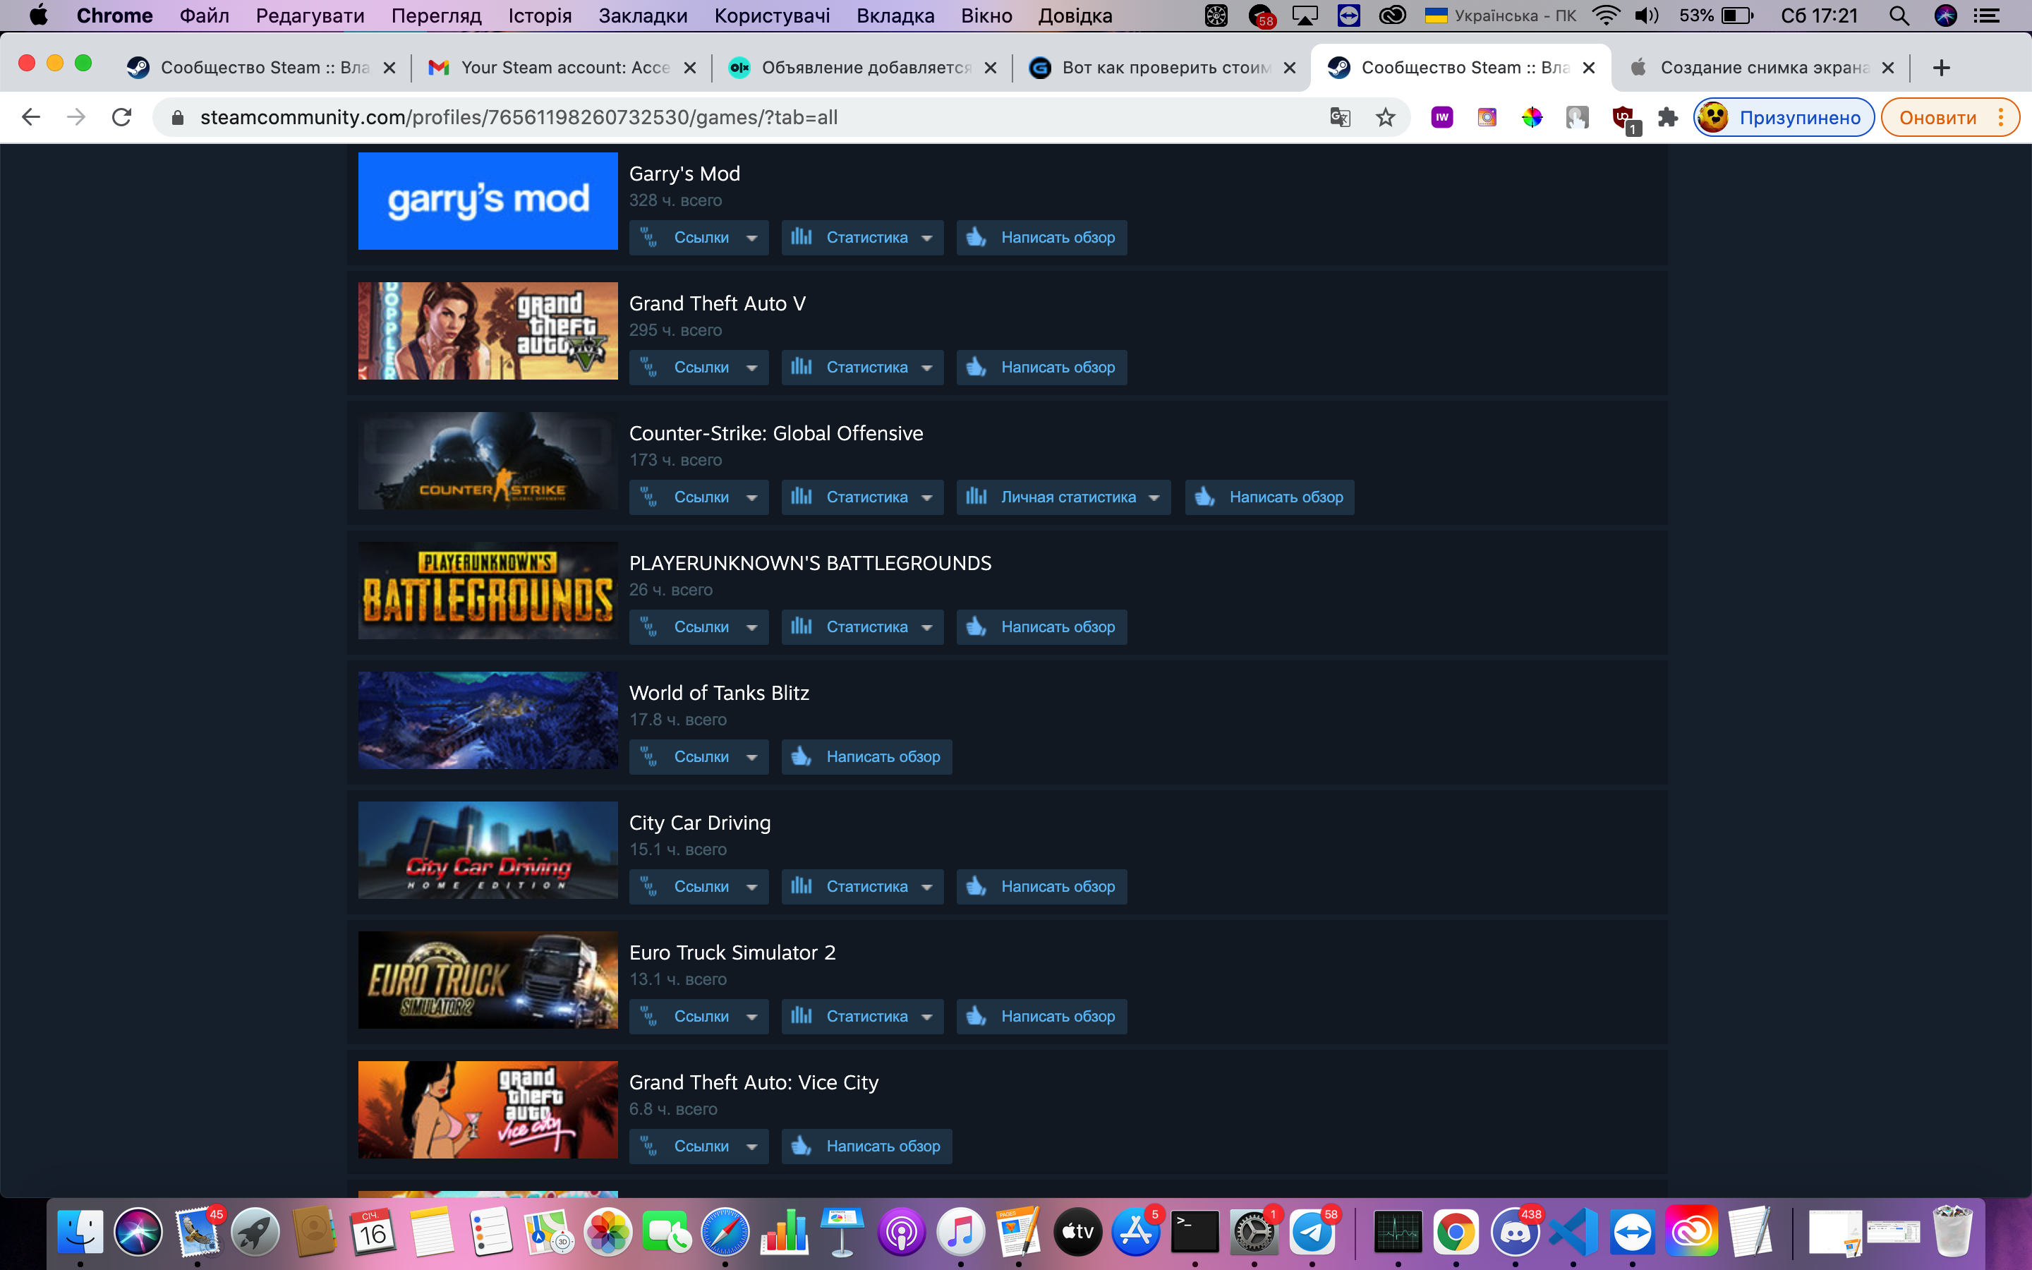Expand Ссылки dropdown for GTA: Vice City
This screenshot has height=1270, width=2032.
click(698, 1147)
